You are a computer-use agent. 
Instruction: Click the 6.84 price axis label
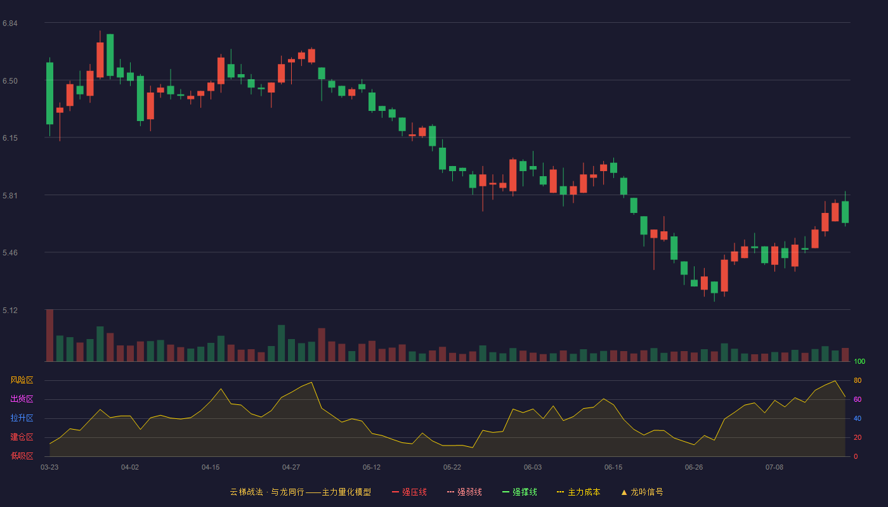click(x=10, y=23)
